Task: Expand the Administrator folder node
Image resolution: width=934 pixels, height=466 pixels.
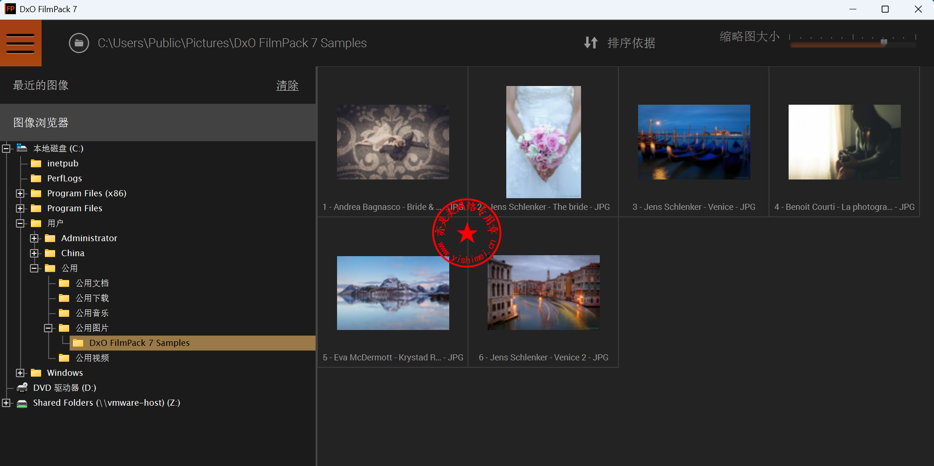Action: 34,238
